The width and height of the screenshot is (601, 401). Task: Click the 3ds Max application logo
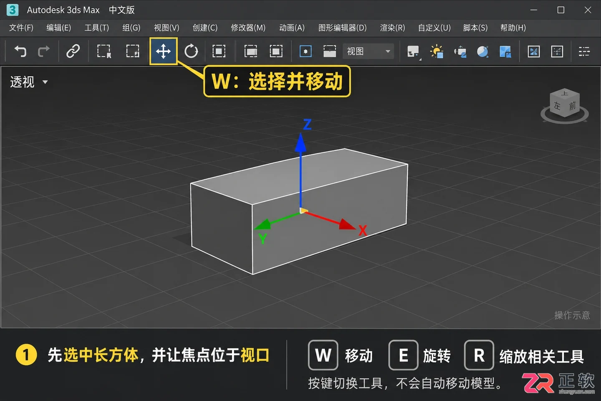[13, 10]
